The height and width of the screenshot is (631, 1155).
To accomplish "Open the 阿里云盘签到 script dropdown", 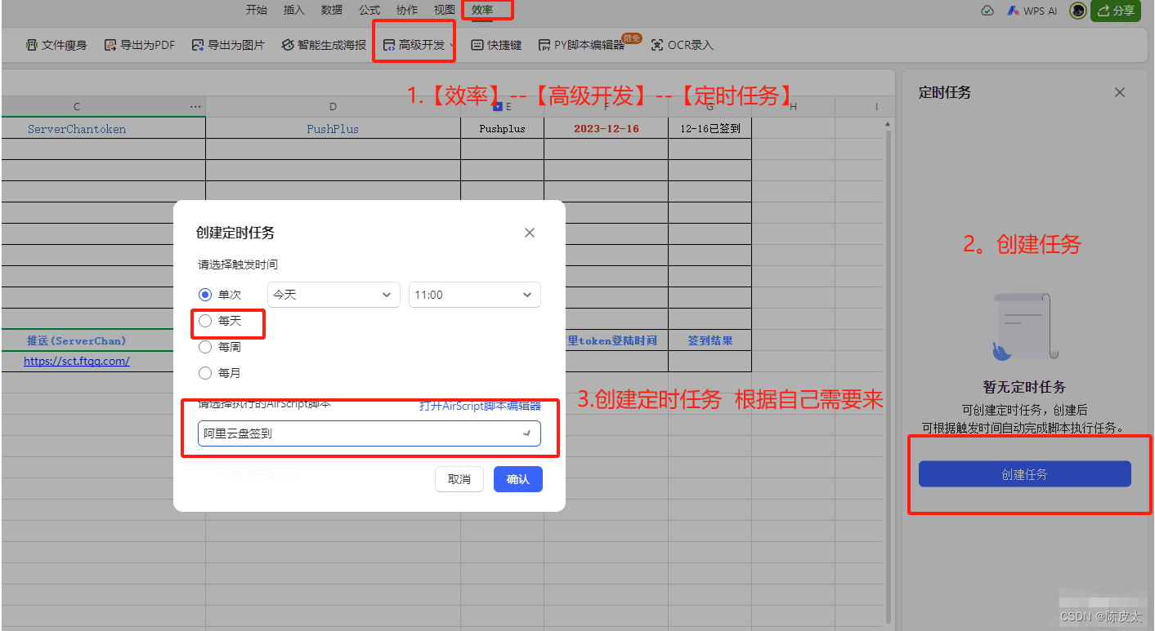I will click(369, 433).
